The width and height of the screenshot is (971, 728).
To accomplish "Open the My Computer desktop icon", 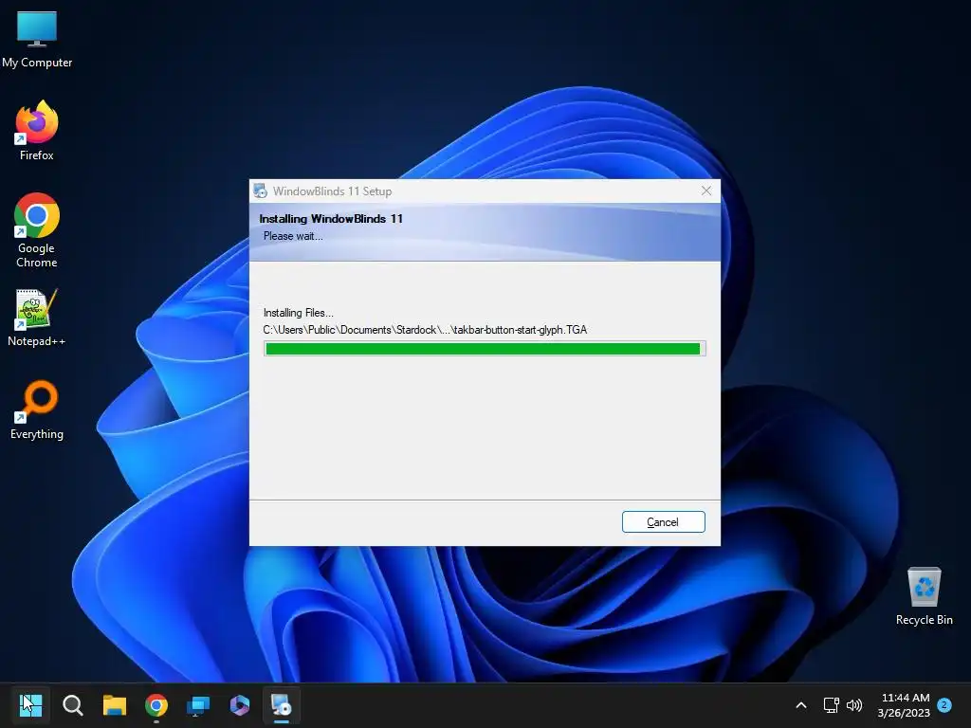I will tap(37, 40).
